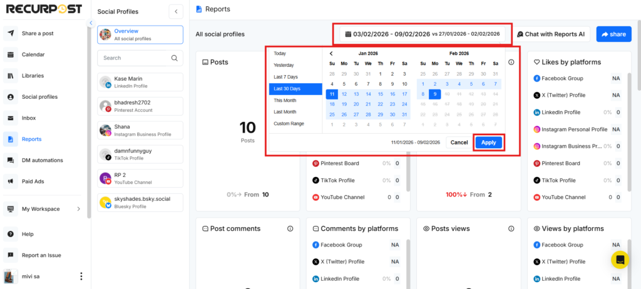This screenshot has width=641, height=289.
Task: Click the My Workspace monitor icon
Action: pyautogui.click(x=11, y=209)
